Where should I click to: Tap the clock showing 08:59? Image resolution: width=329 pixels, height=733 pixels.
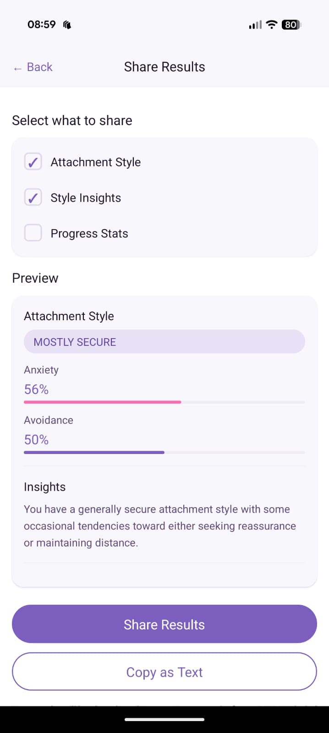coord(41,24)
